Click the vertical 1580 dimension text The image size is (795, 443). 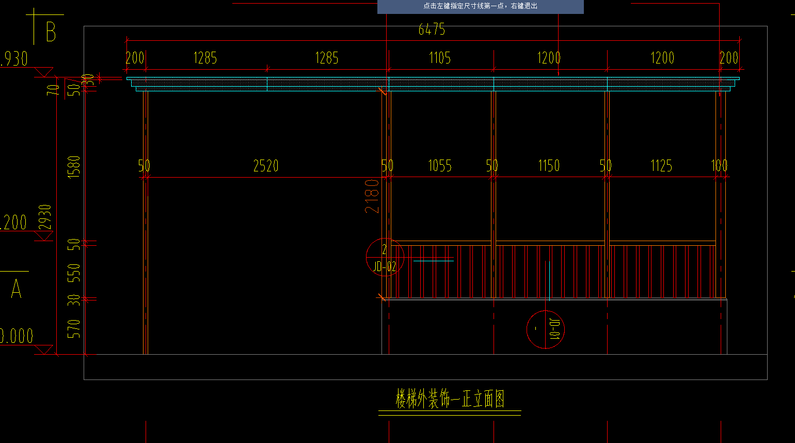click(x=74, y=167)
